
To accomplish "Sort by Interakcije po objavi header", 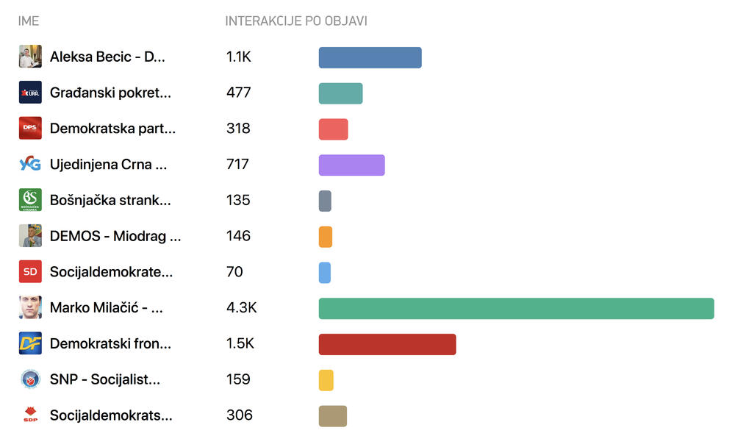I will point(295,21).
